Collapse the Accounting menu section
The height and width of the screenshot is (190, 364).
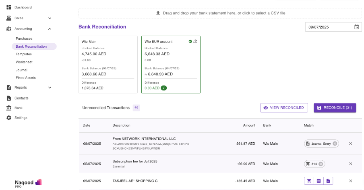click(50, 29)
